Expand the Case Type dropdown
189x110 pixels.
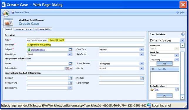click(x=142, y=50)
